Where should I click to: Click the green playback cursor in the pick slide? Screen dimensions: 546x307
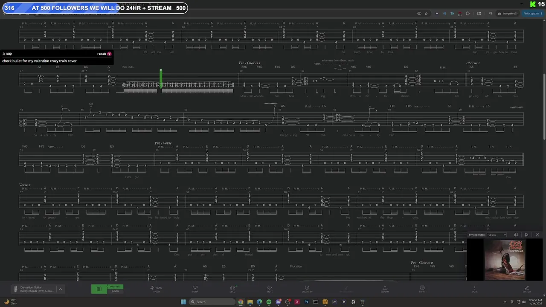(161, 79)
